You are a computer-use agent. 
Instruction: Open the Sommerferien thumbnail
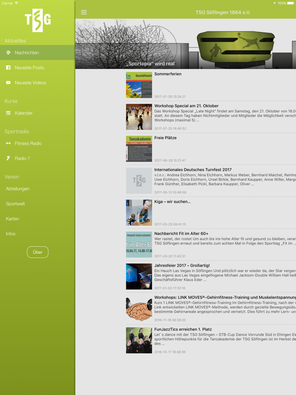(139, 85)
